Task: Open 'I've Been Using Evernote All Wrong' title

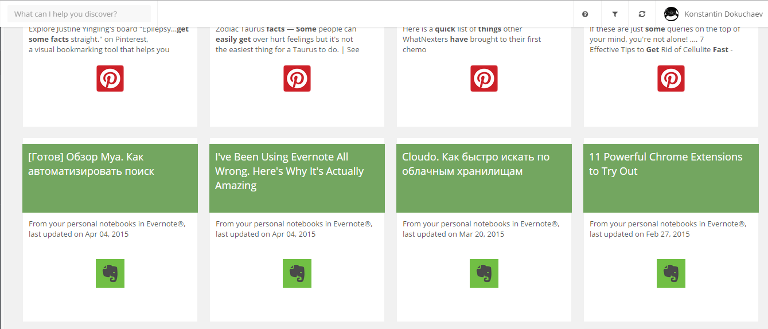Action: (x=290, y=171)
